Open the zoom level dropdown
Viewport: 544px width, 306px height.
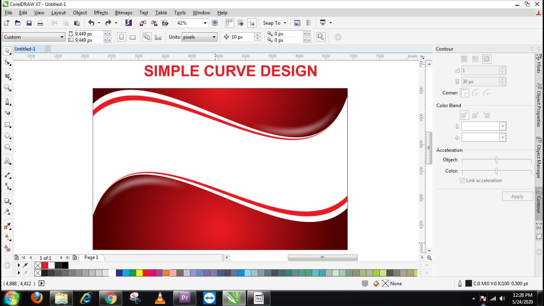pos(205,23)
